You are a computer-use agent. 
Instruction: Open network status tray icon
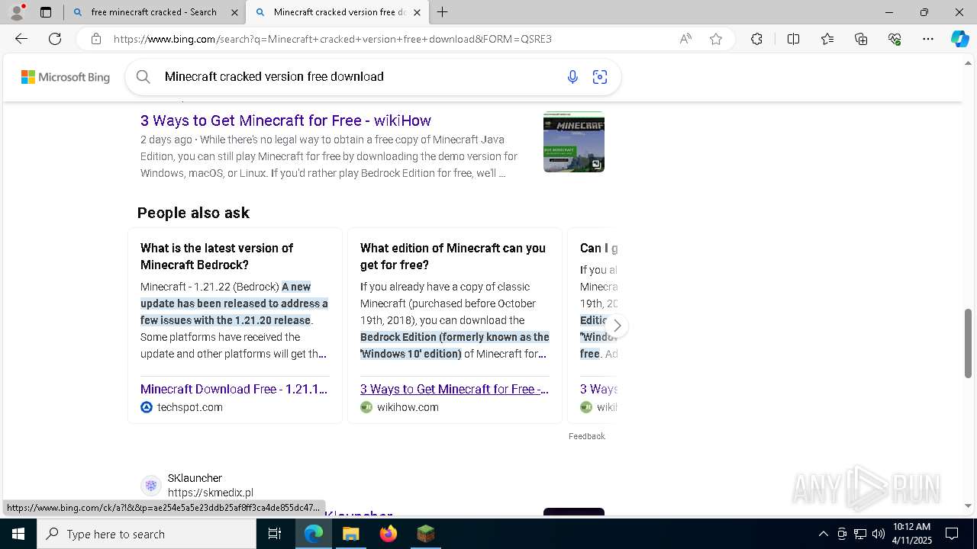[860, 534]
